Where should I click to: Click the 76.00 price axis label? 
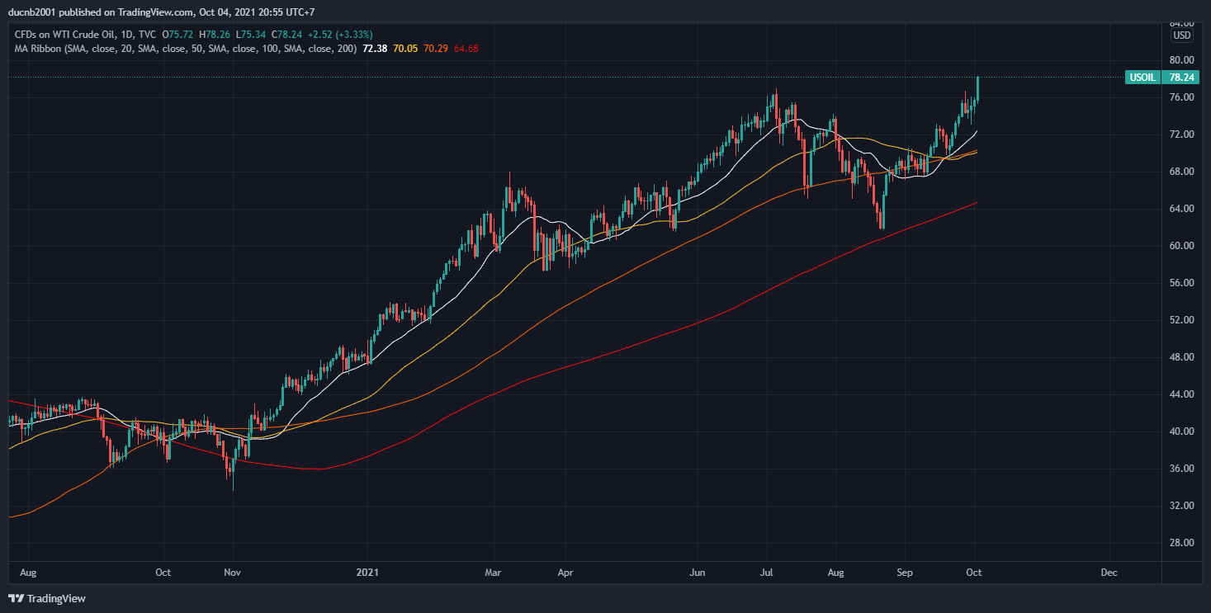pos(1182,97)
